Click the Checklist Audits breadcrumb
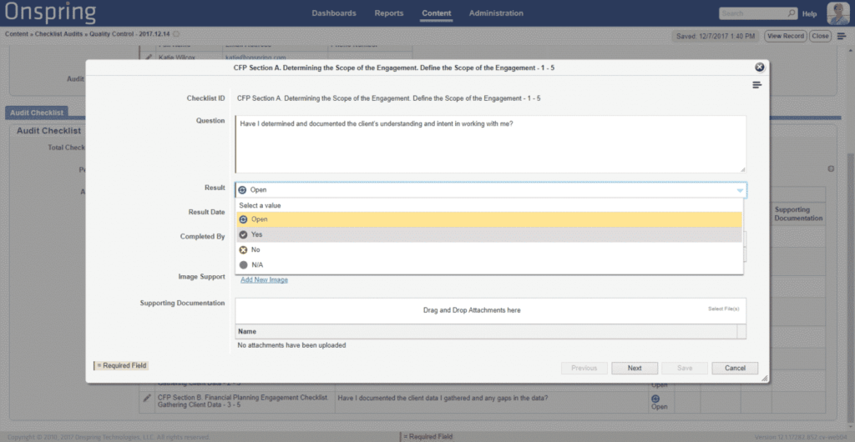The image size is (855, 442). [59, 33]
